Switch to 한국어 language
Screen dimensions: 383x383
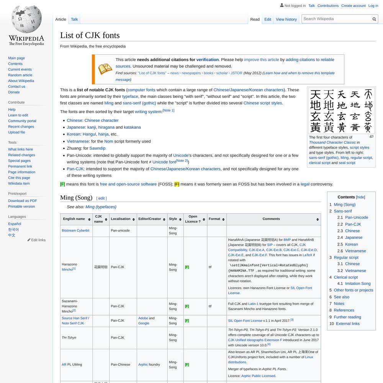click(13, 229)
